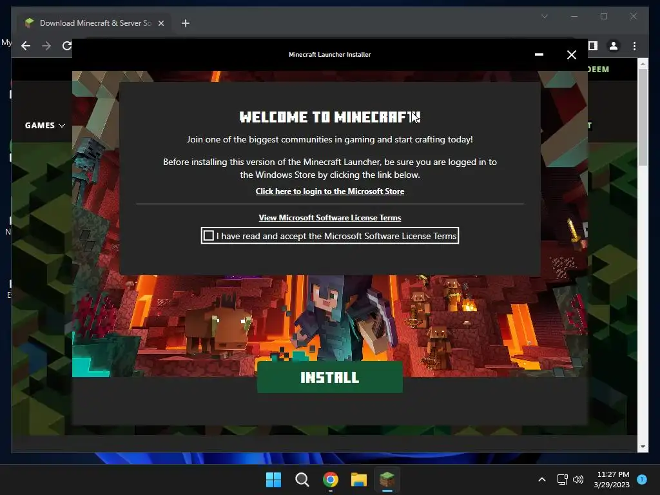Reload the Chrome page
660x495 pixels.
(x=66, y=46)
